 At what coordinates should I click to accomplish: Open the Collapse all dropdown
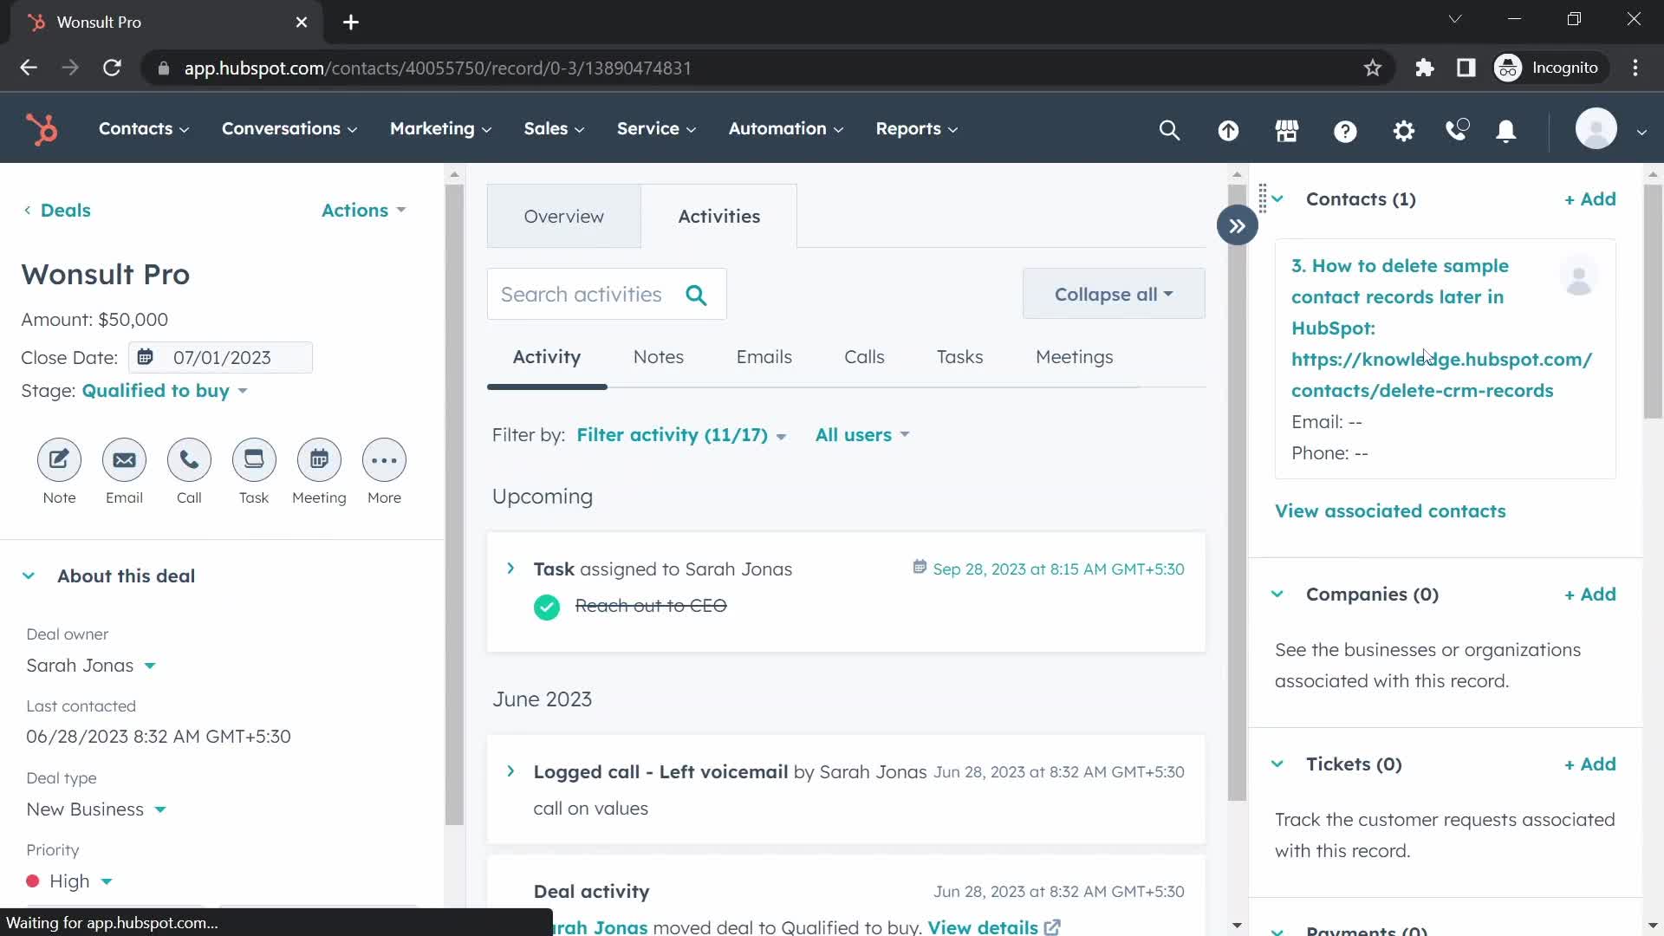point(1114,295)
